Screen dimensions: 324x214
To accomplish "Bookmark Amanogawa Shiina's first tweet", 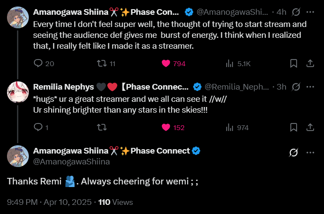I will pos(294,64).
